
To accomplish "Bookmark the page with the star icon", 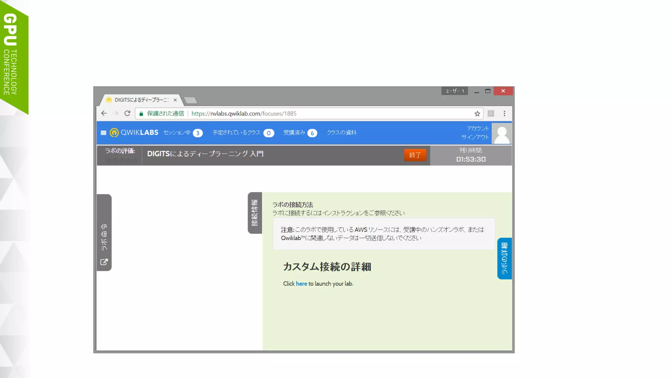I will (477, 114).
